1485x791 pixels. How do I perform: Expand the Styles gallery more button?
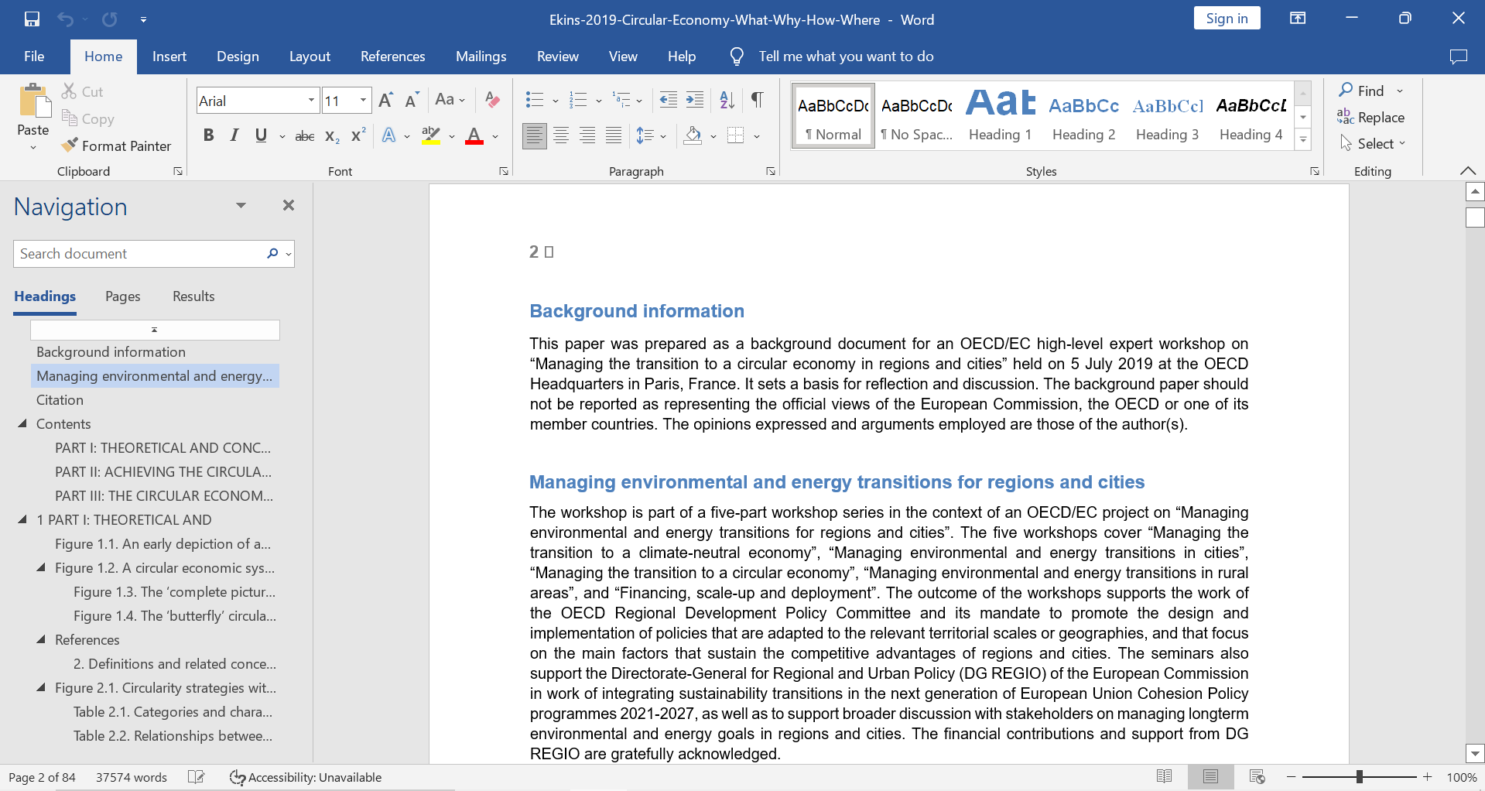click(x=1303, y=140)
